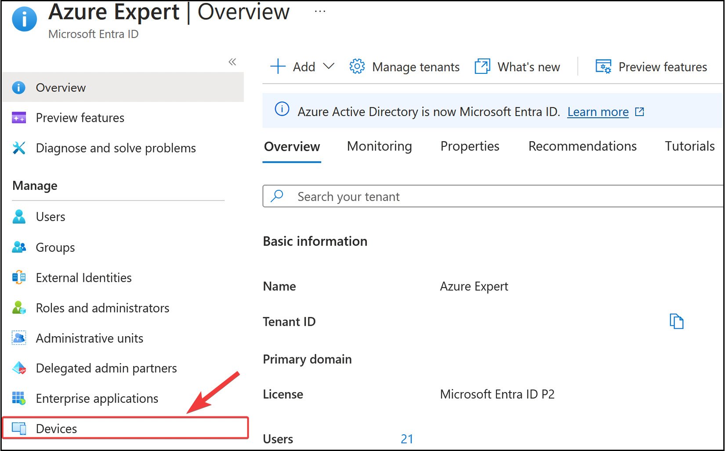Click the info icon in the Entra ID banner

pyautogui.click(x=282, y=109)
